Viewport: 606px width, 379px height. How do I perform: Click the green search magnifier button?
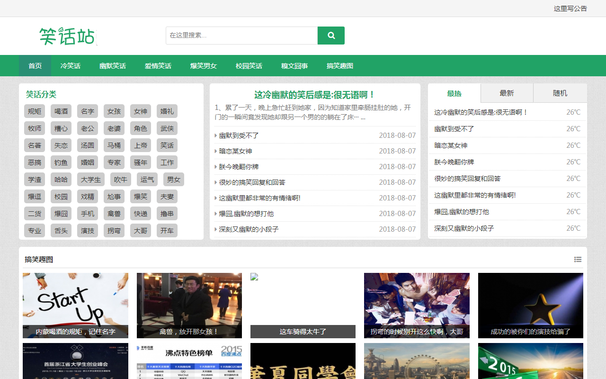coord(331,36)
